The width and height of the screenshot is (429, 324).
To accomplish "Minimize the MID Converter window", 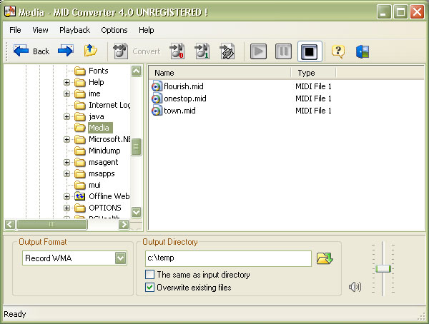I will [x=383, y=11].
